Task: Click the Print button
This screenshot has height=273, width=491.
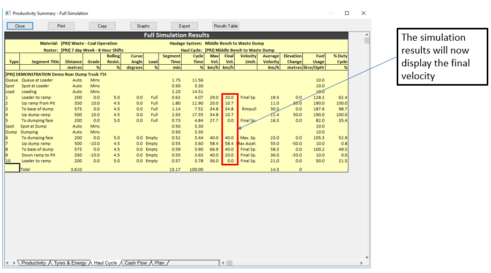Action: coord(61,26)
